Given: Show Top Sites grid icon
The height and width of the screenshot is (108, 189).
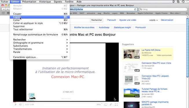Looking at the screenshot, I should [8, 13].
